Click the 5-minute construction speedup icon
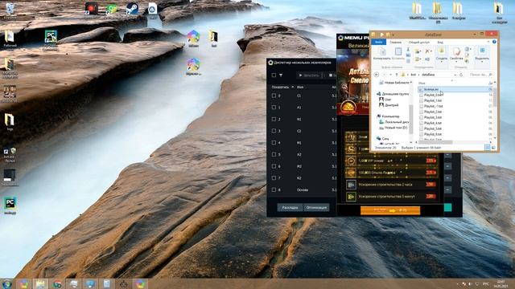 [351, 196]
